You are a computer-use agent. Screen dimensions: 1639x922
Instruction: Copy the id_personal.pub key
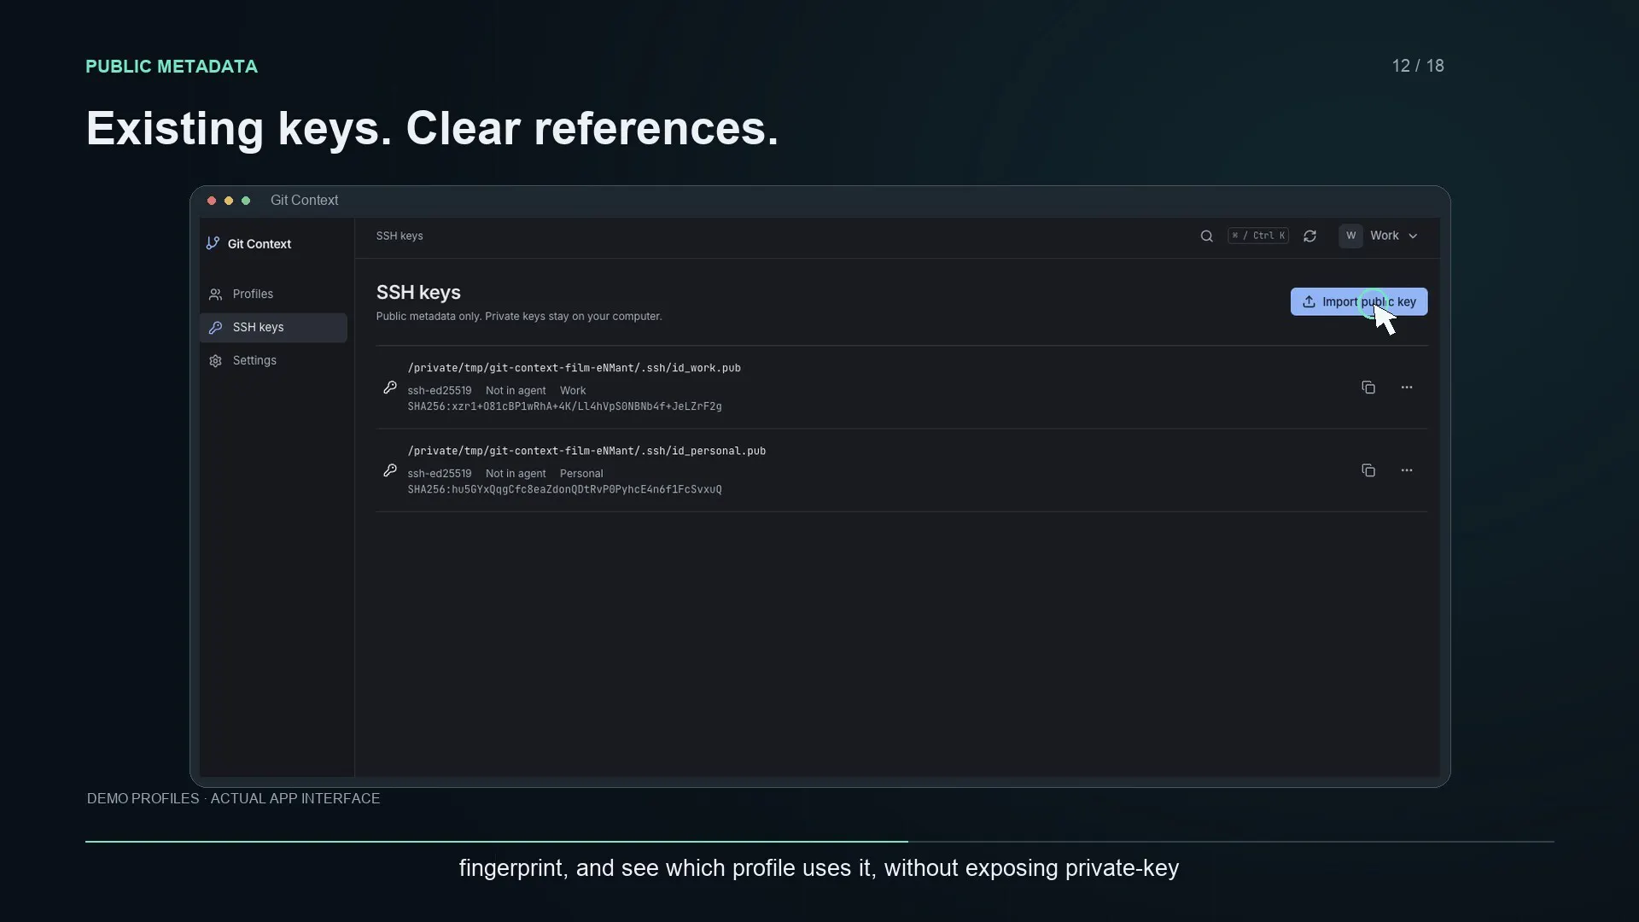click(1368, 470)
